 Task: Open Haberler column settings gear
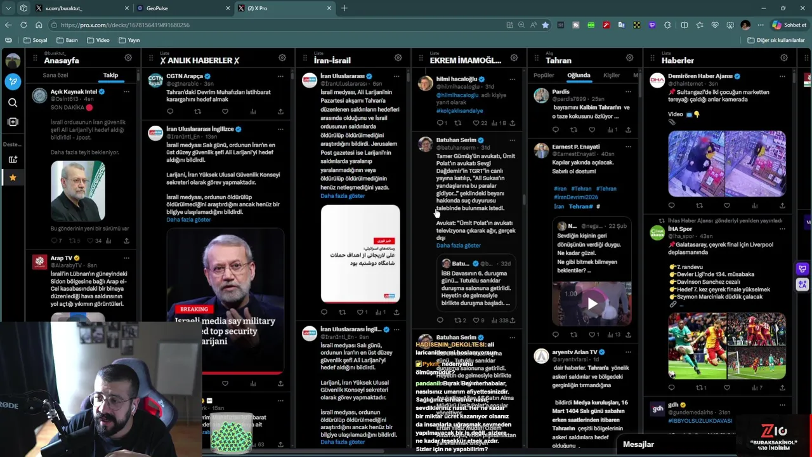[784, 58]
